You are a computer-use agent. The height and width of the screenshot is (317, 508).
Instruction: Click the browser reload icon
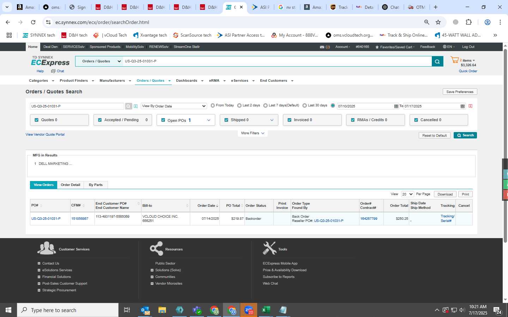(x=33, y=22)
